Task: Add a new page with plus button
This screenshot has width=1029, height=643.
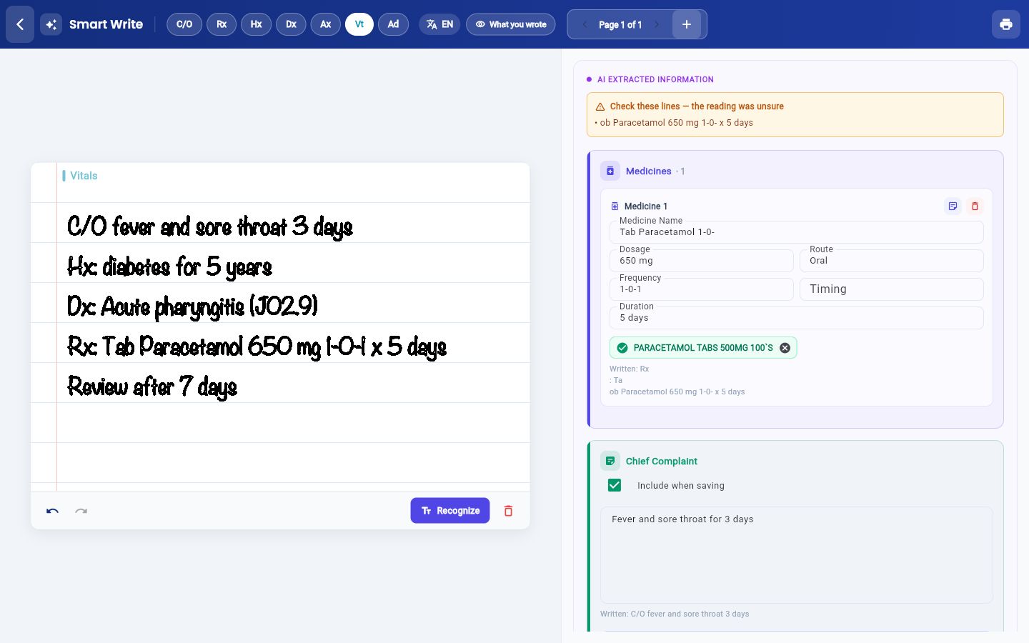Action: 687,24
